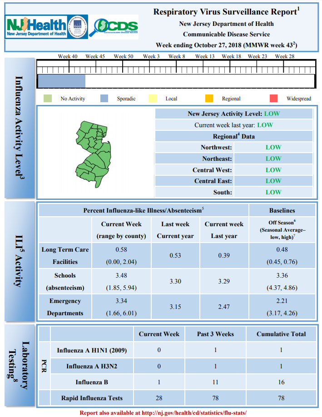This screenshot has width=322, height=417.
Task: Click the Cumulative Total column header
Action: click(281, 334)
